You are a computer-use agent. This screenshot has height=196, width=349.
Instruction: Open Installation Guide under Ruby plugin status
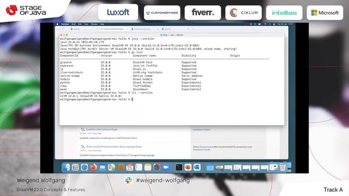201,150
